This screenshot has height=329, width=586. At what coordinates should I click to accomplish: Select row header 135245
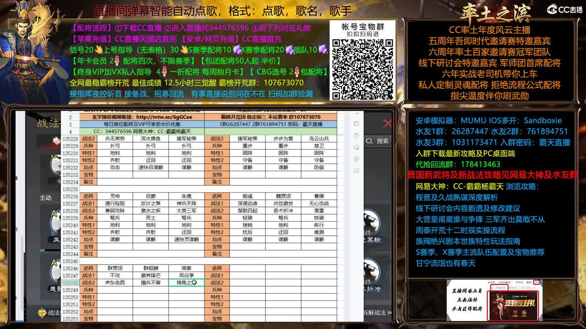(x=70, y=261)
